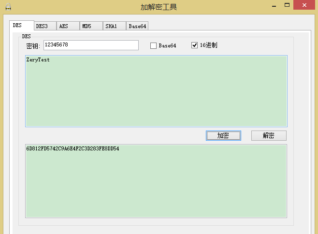The width and height of the screenshot is (318, 234).
Task: Click the 解密 decrypt button
Action: point(269,135)
